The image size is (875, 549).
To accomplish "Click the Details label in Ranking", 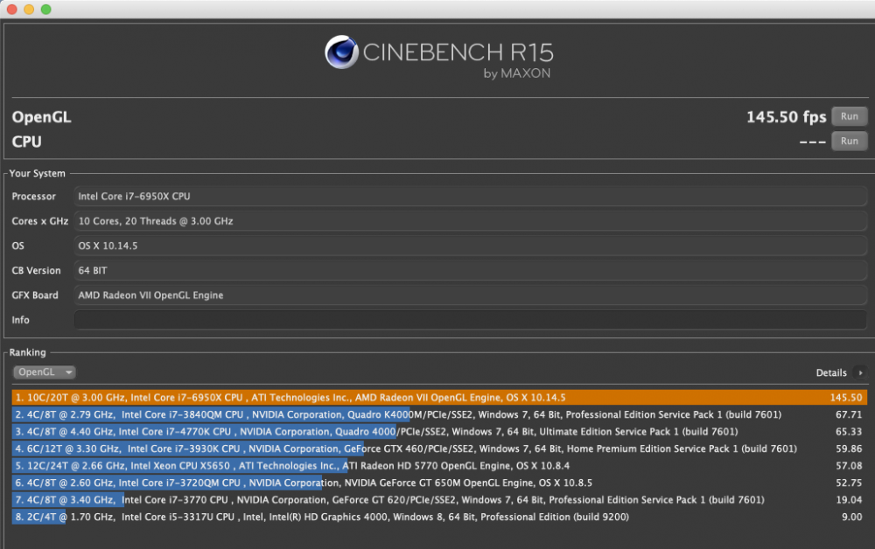I will [831, 373].
